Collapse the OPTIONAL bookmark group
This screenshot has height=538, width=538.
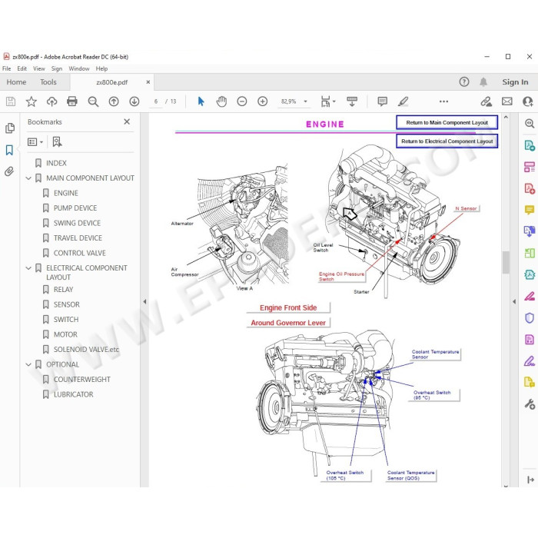pos(28,364)
